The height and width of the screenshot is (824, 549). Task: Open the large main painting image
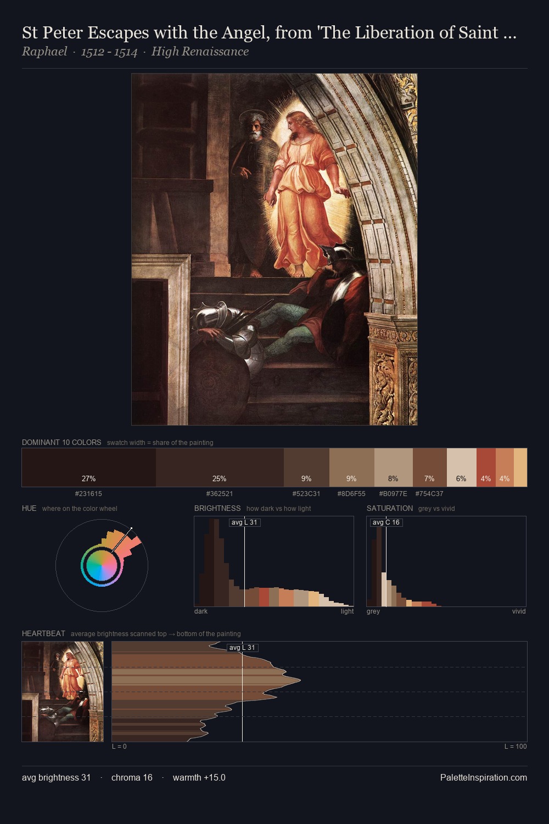point(274,249)
